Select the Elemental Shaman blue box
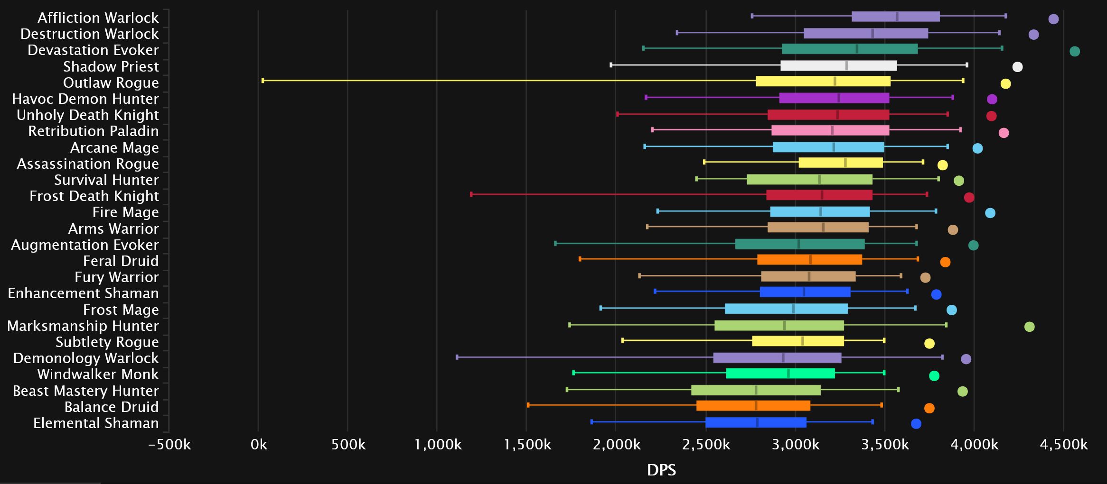This screenshot has width=1107, height=484. point(756,422)
